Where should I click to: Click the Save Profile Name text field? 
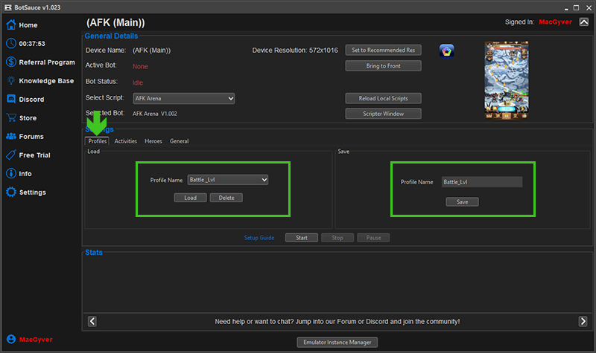[x=481, y=182]
